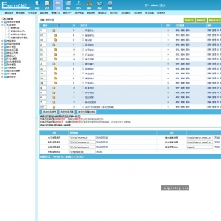Expand the first tree node under the root
This screenshot has width=221, height=221.
[2, 22]
